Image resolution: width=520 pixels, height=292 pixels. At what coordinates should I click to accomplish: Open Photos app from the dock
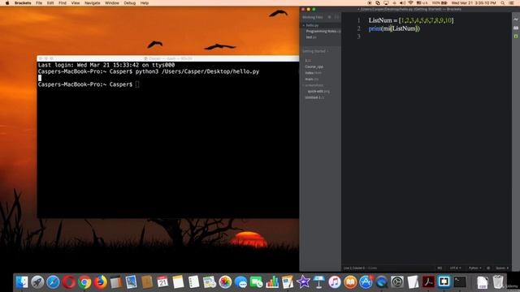coord(225,282)
